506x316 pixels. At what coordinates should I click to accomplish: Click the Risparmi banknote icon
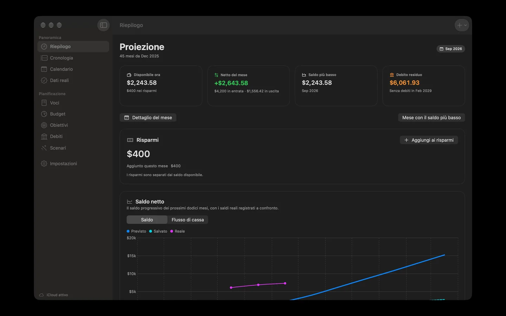point(130,140)
